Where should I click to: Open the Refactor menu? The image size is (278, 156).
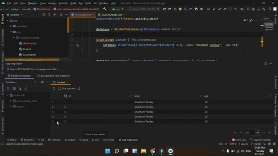[63, 3]
